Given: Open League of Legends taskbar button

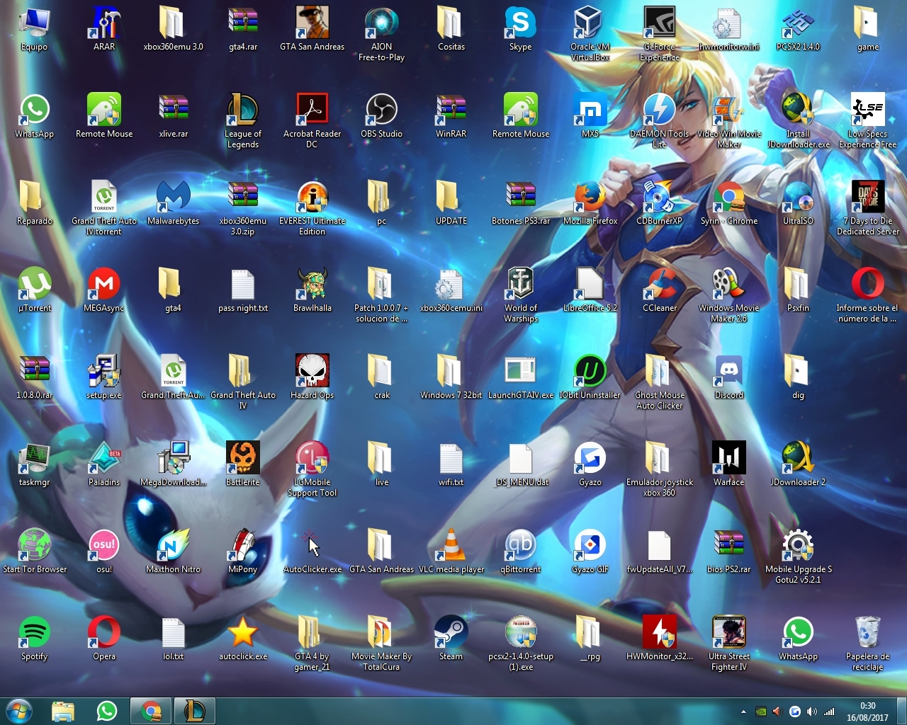Looking at the screenshot, I should 194,711.
